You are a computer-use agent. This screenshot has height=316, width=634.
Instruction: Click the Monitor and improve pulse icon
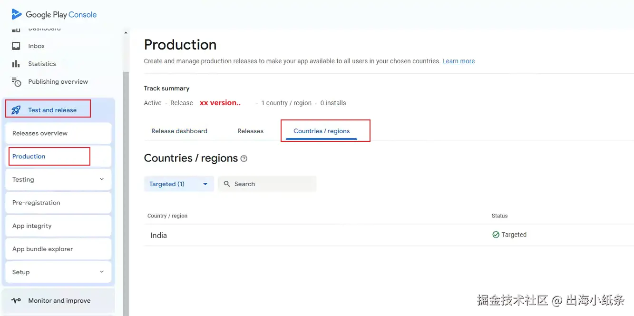coord(16,301)
